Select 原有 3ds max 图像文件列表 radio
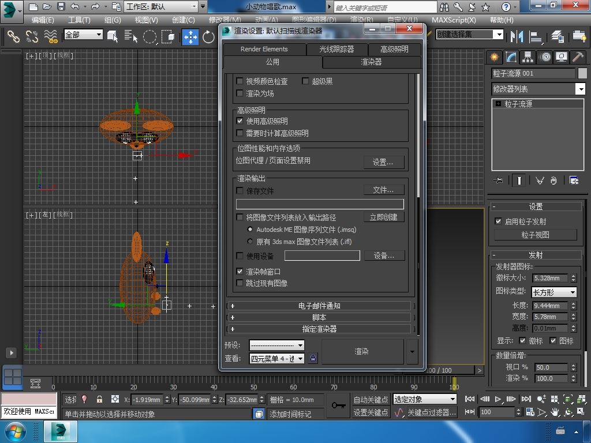Viewport: 591px width, 443px height. tap(249, 242)
